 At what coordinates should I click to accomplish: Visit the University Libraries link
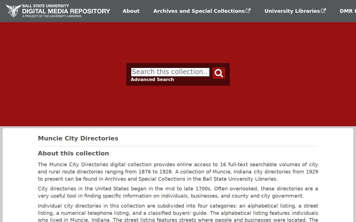(295, 11)
